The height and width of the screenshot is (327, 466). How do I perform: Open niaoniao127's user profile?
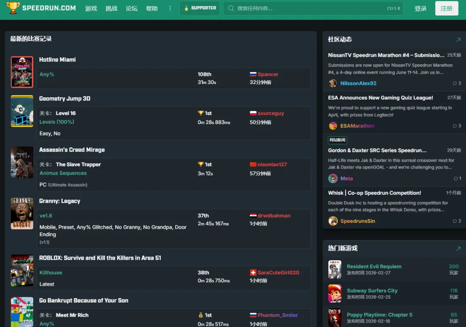point(272,165)
